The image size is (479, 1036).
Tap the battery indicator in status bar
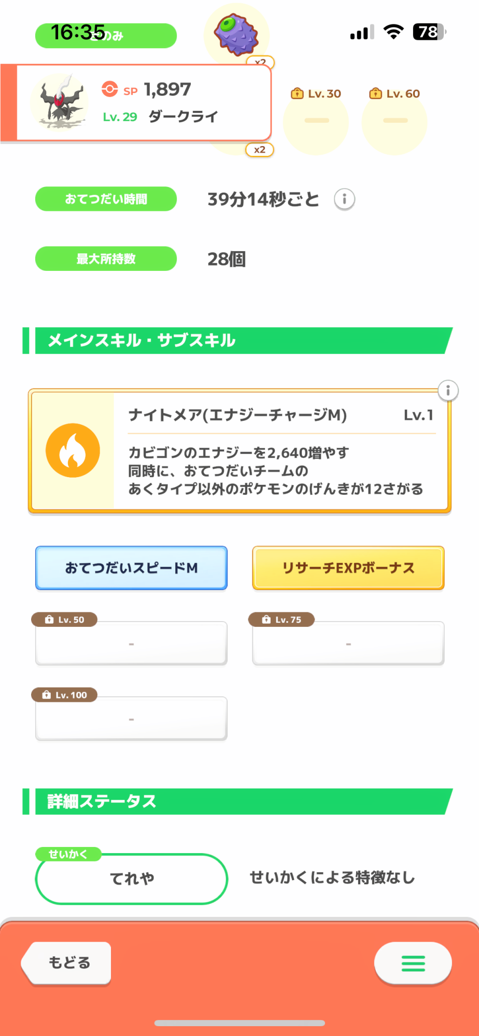point(429,32)
